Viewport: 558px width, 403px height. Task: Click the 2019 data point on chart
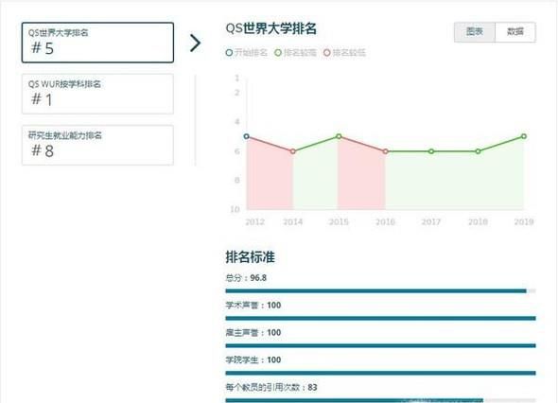click(x=524, y=136)
